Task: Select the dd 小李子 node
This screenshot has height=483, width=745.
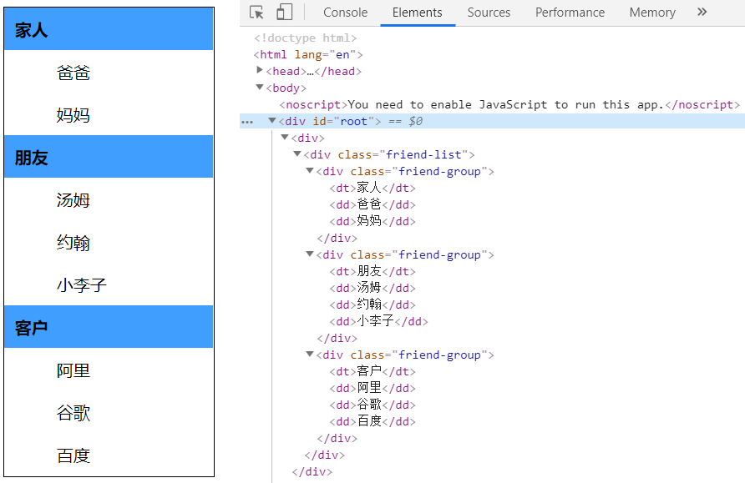Action: (x=378, y=321)
